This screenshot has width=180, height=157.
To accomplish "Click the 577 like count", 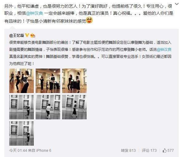I will click(x=170, y=150).
